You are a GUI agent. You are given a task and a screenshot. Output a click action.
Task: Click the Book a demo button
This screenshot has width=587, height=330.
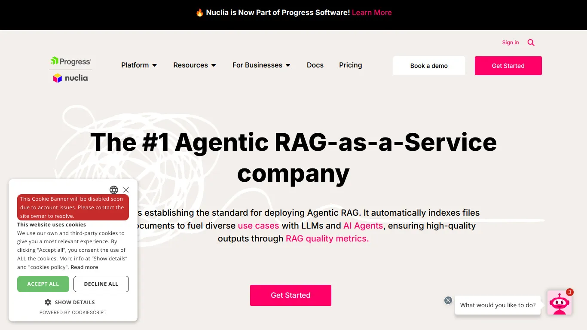coord(429,66)
